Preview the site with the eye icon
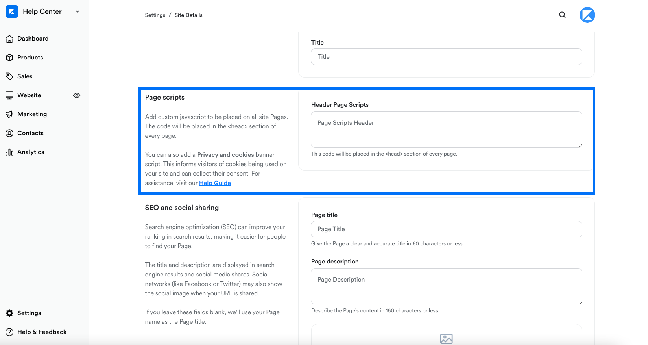Viewport: 648px width, 345px height. click(x=77, y=95)
